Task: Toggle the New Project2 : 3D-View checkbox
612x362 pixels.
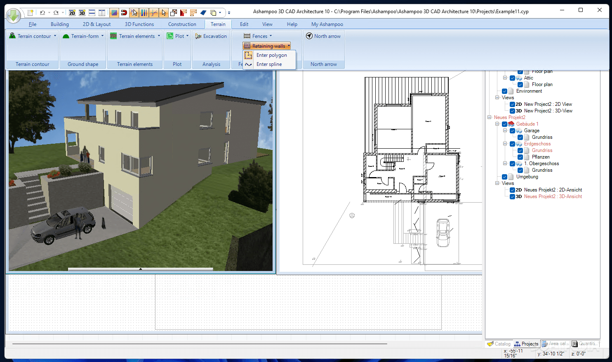Action: tap(512, 111)
